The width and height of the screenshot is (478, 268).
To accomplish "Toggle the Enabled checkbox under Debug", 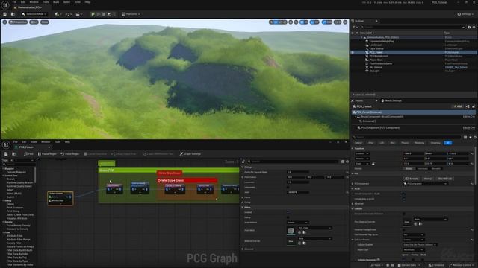I will point(288,212).
